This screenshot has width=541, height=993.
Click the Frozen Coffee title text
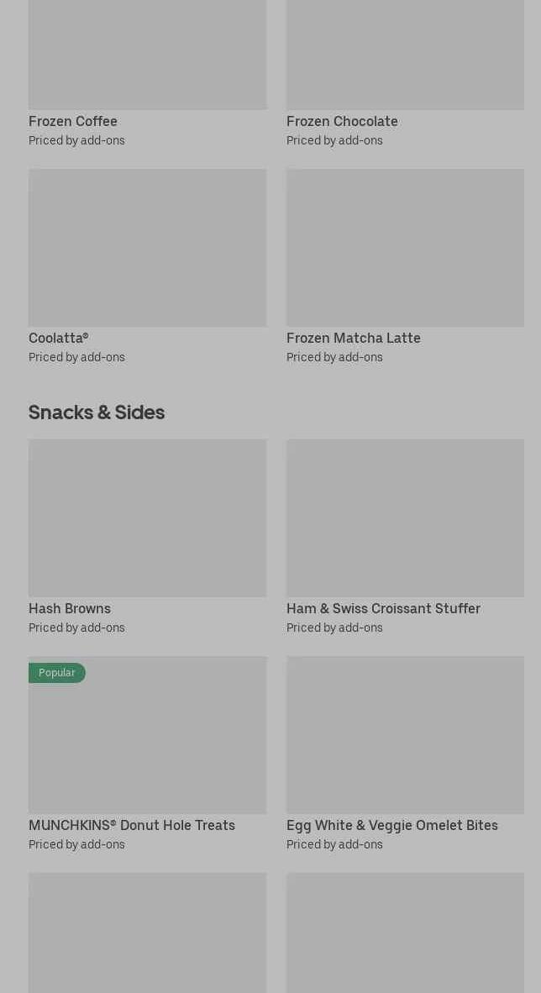pyautogui.click(x=73, y=121)
